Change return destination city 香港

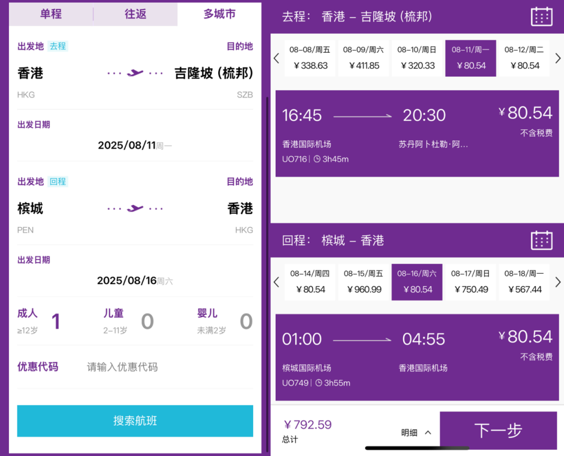(240, 208)
